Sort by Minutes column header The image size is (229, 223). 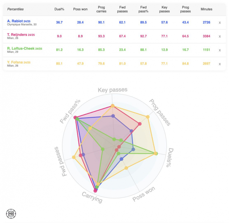206,9
